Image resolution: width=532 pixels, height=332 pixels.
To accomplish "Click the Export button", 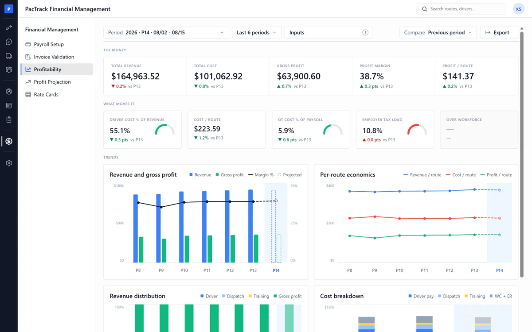I will (499, 32).
